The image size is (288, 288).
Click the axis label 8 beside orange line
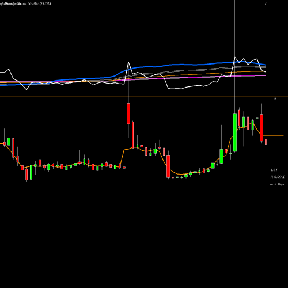click(x=275, y=98)
